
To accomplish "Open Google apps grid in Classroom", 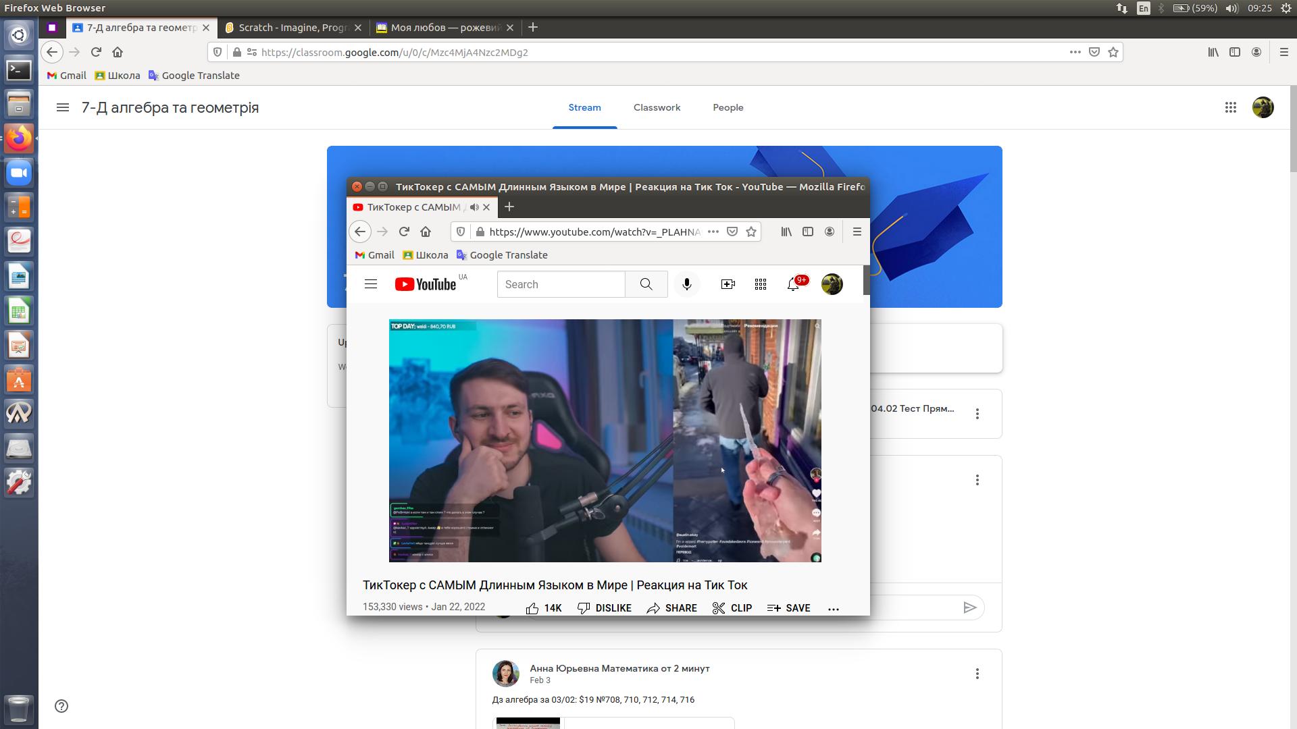I will [x=1230, y=107].
